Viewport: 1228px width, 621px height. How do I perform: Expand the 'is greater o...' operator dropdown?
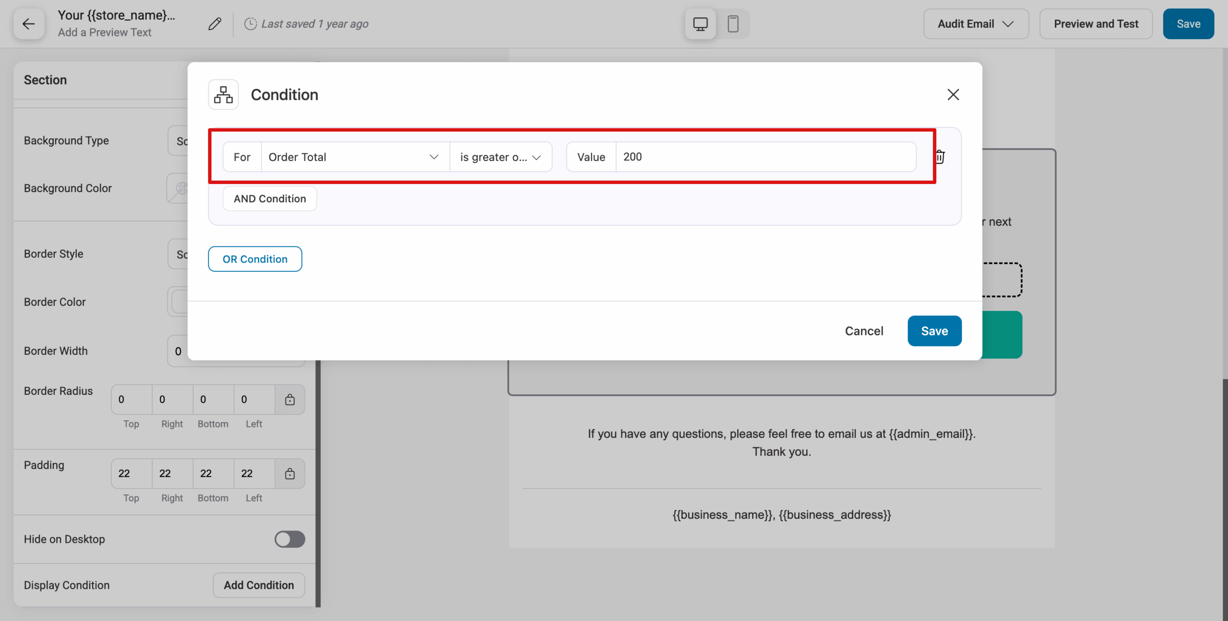point(501,157)
